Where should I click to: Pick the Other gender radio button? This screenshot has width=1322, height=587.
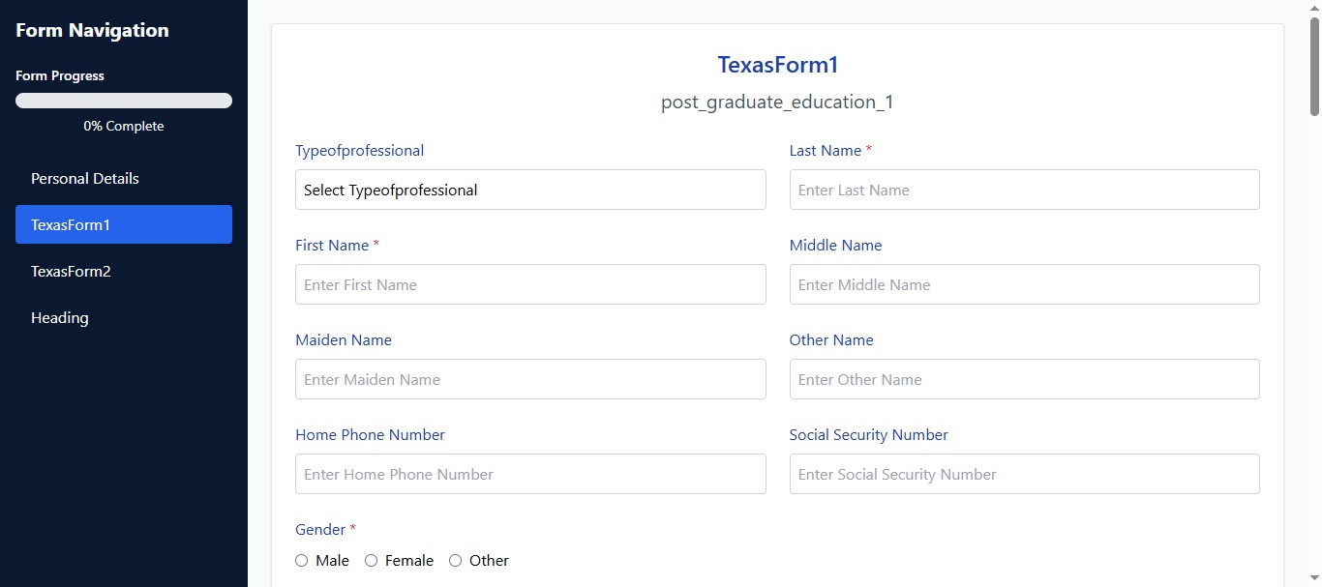(x=455, y=561)
